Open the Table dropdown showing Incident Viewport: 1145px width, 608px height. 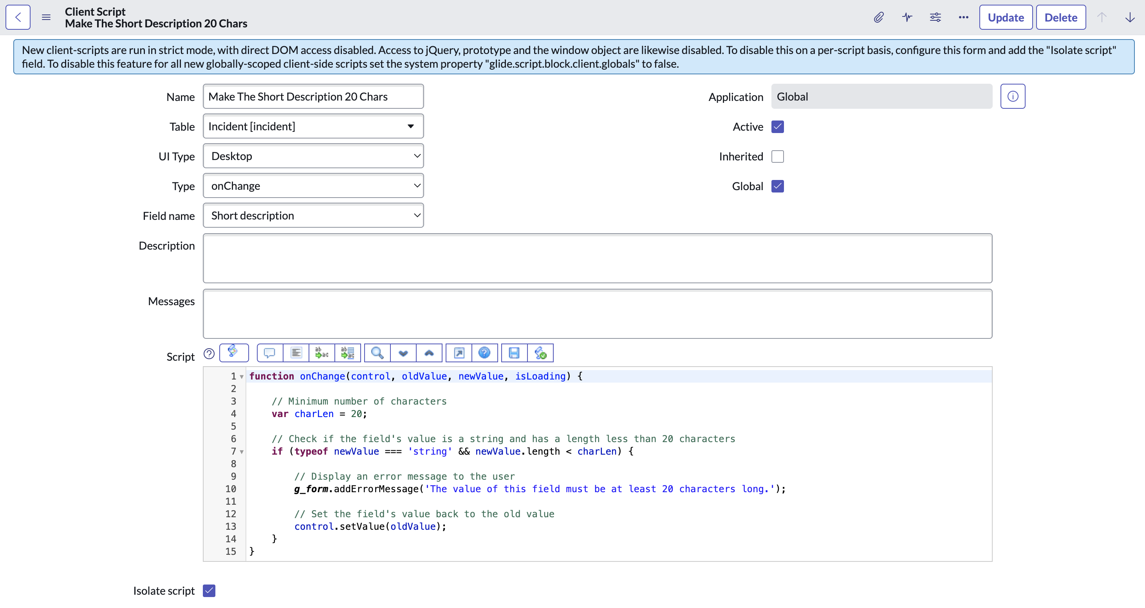313,127
